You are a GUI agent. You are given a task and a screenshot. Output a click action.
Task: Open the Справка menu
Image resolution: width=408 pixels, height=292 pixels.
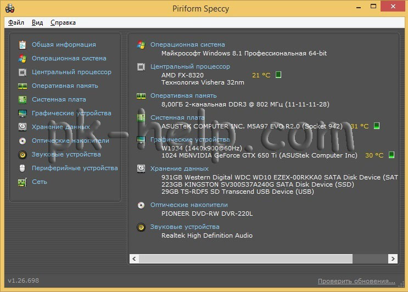[63, 23]
